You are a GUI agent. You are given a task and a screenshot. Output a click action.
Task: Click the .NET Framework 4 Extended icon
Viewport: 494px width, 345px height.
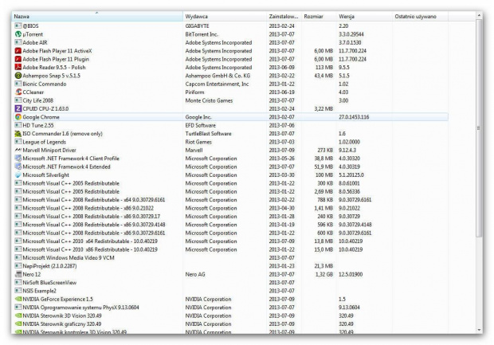pos(18,167)
